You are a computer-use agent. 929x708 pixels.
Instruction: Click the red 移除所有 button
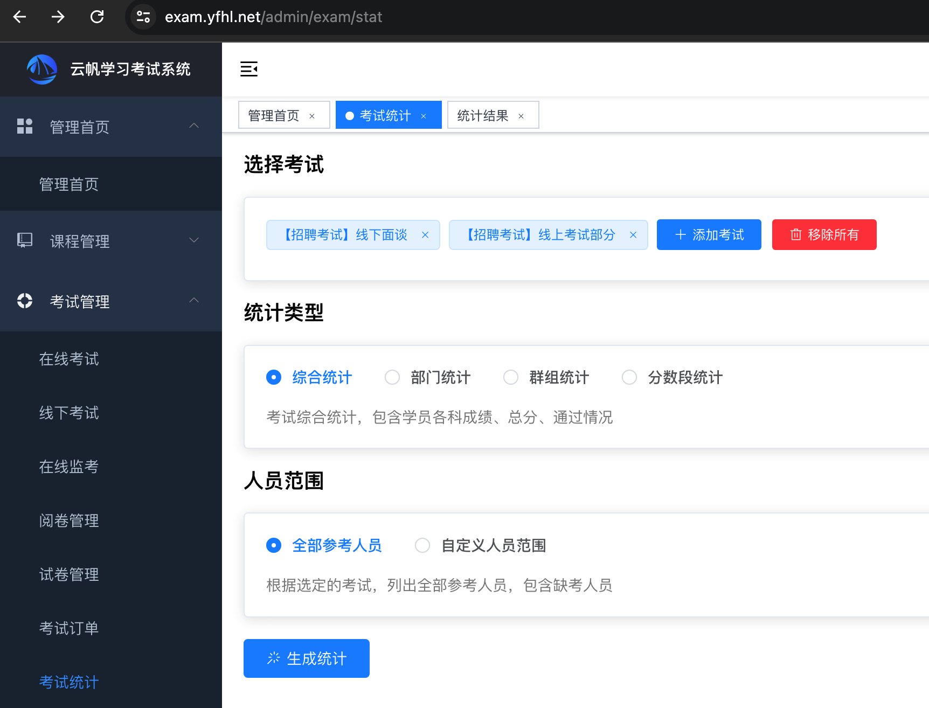click(x=824, y=234)
